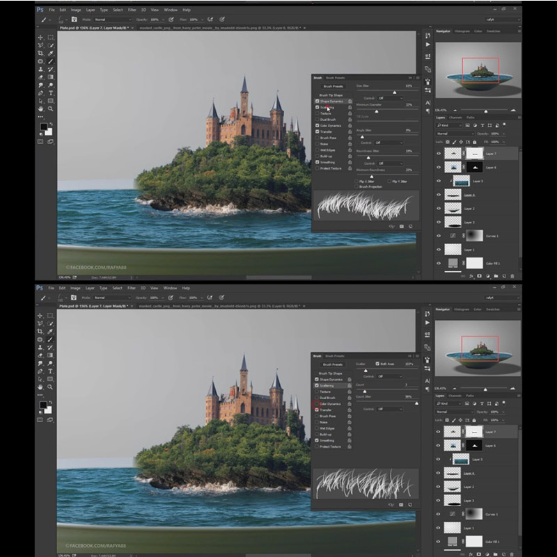Select the Lasso tool in lower Photoshop window
This screenshot has width=557, height=557.
click(x=40, y=323)
